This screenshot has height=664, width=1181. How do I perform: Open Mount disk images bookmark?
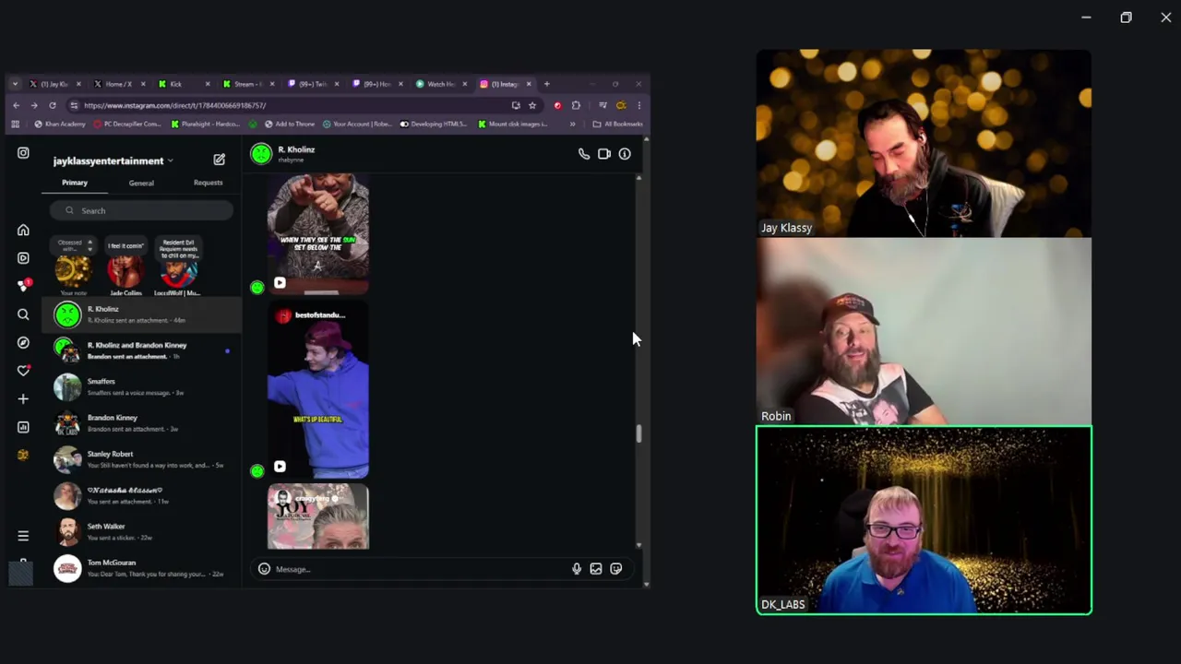pyautogui.click(x=512, y=124)
